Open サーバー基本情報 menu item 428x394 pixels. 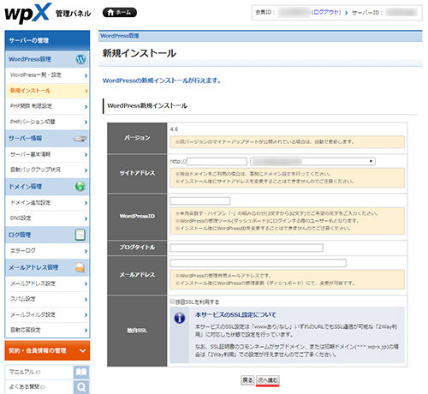pos(47,154)
